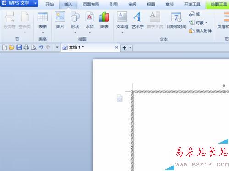
Task: Undo the last action
Action: 41,47
